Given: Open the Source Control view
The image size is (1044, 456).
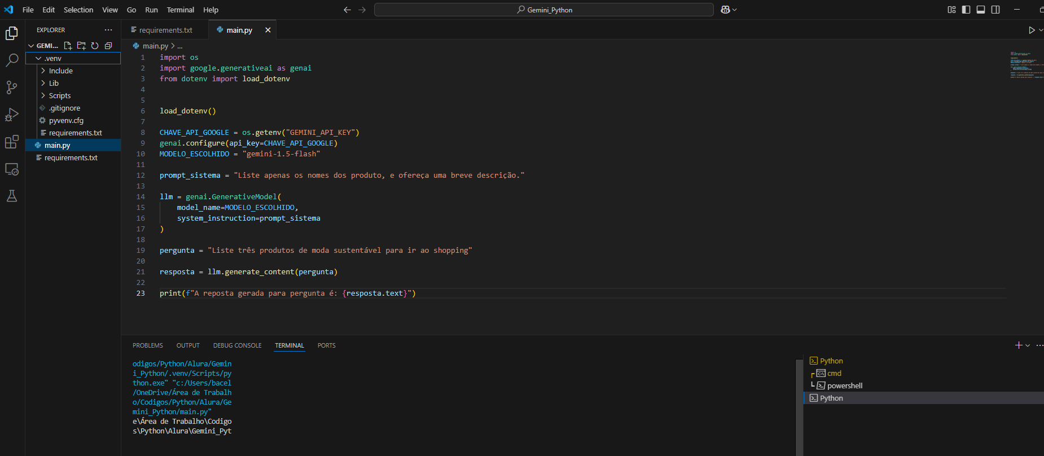Looking at the screenshot, I should coord(12,87).
